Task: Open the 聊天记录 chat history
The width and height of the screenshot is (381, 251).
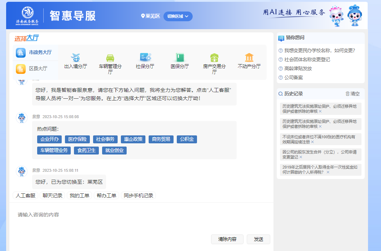Action: point(53,196)
